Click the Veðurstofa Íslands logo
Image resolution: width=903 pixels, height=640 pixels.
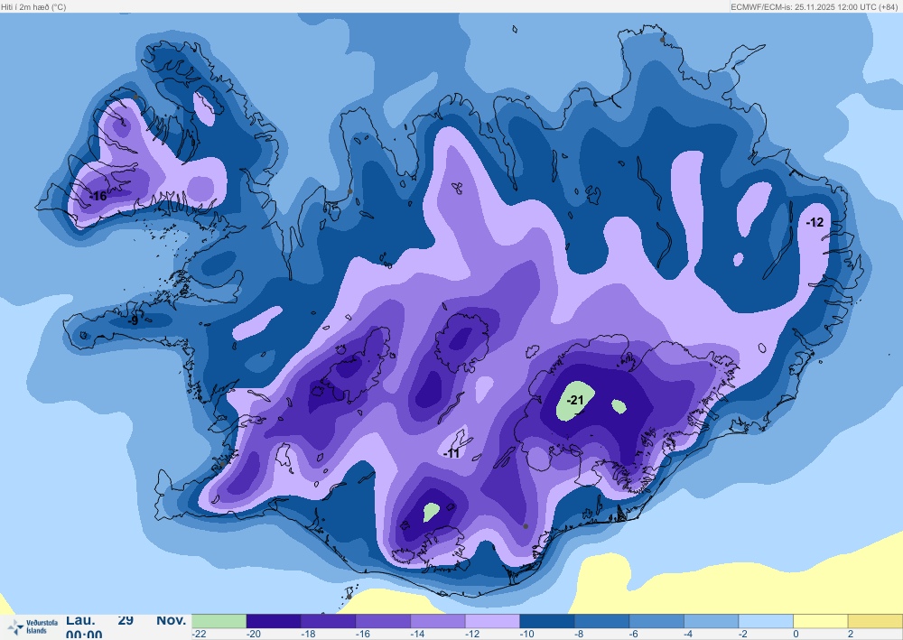tap(33, 626)
